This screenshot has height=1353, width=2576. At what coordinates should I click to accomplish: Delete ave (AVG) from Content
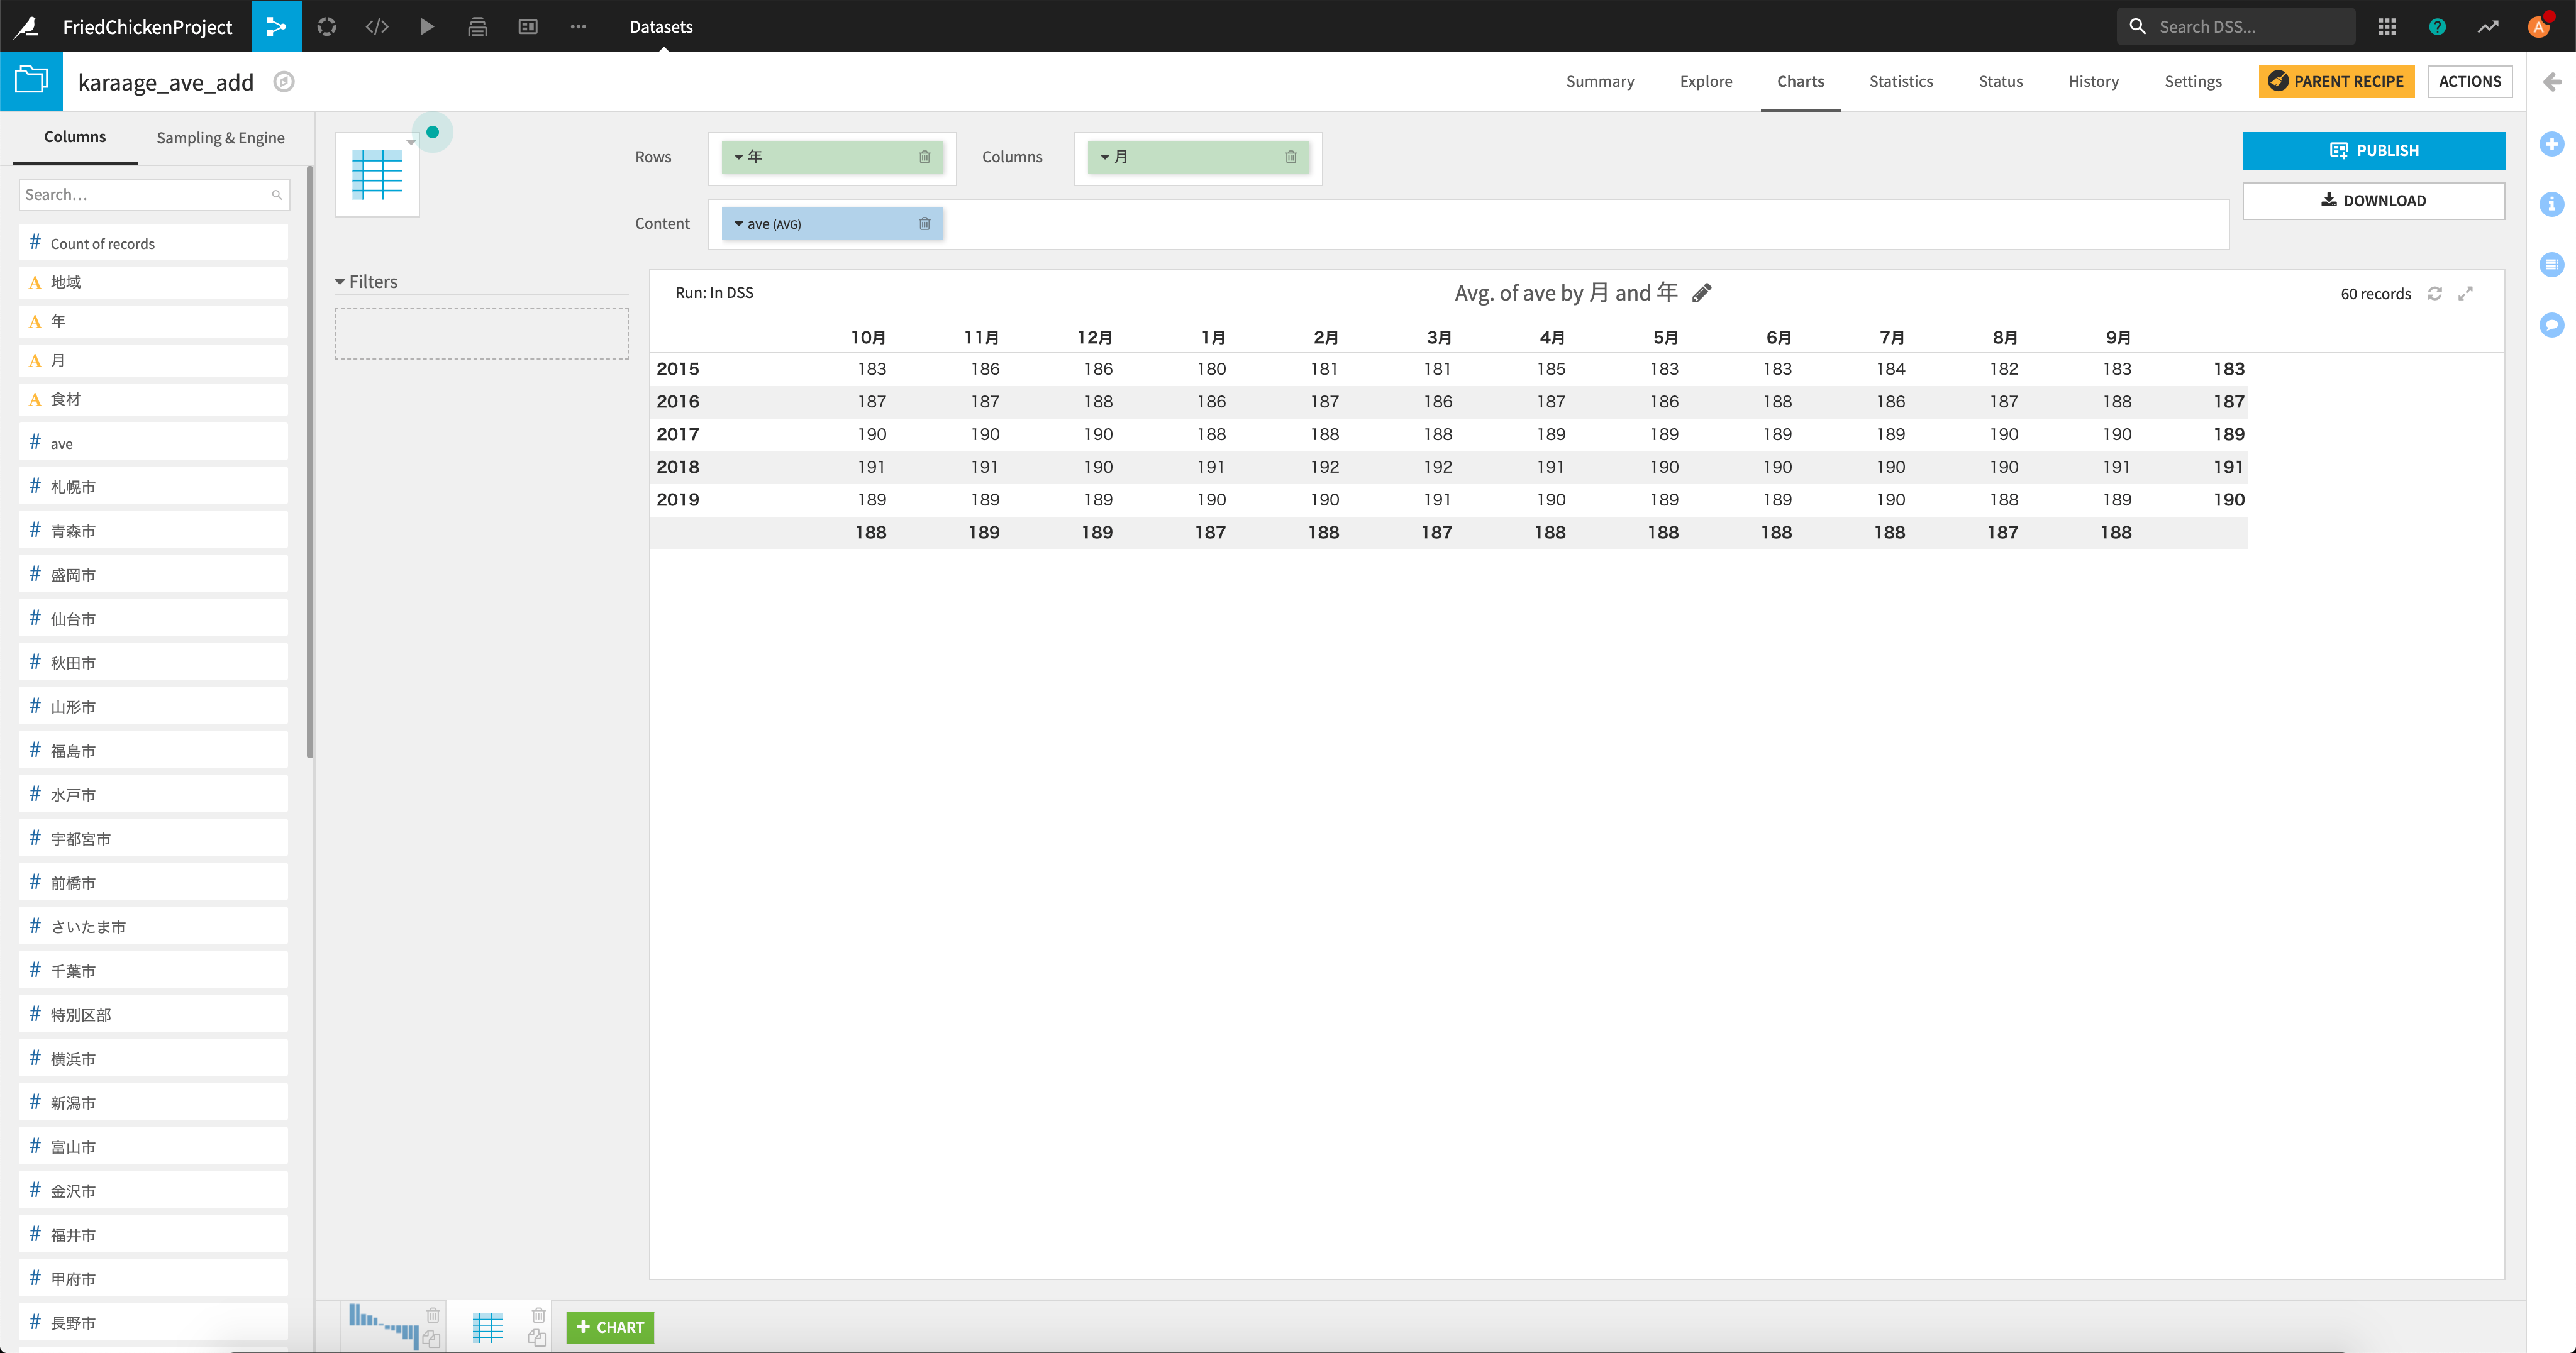click(x=924, y=224)
